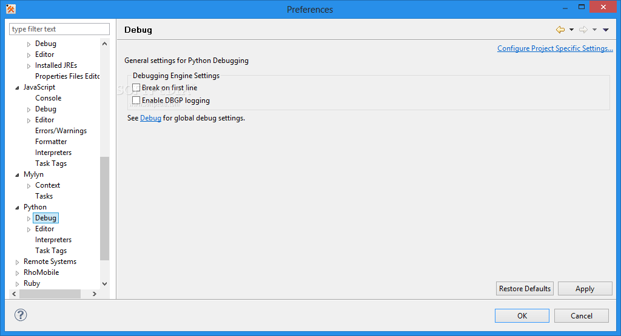Select Installed JREs tree item
The width and height of the screenshot is (621, 336).
point(56,65)
